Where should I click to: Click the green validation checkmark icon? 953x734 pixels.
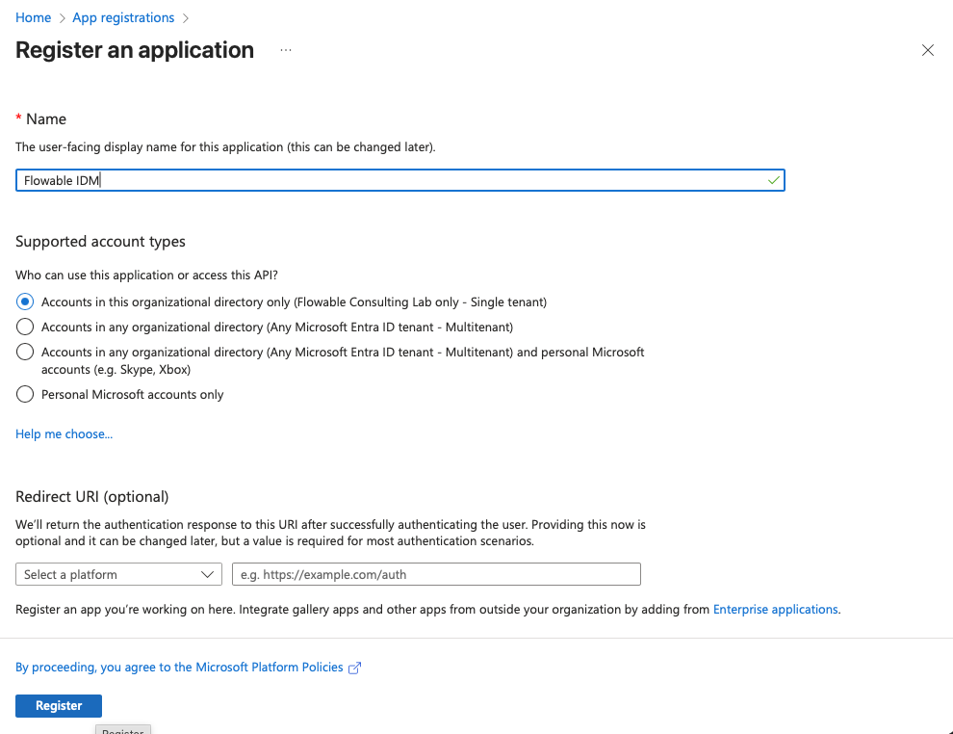click(774, 180)
